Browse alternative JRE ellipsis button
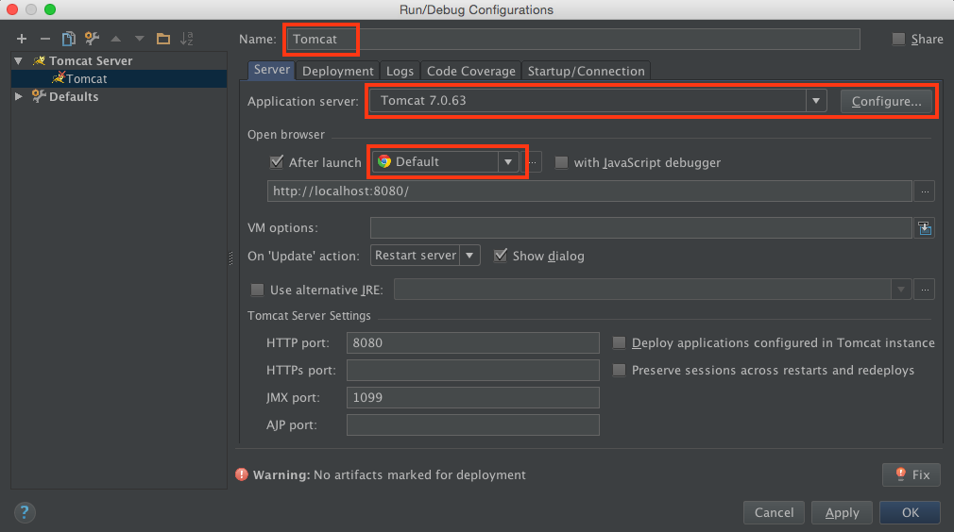Viewport: 954px width, 532px height. [925, 290]
